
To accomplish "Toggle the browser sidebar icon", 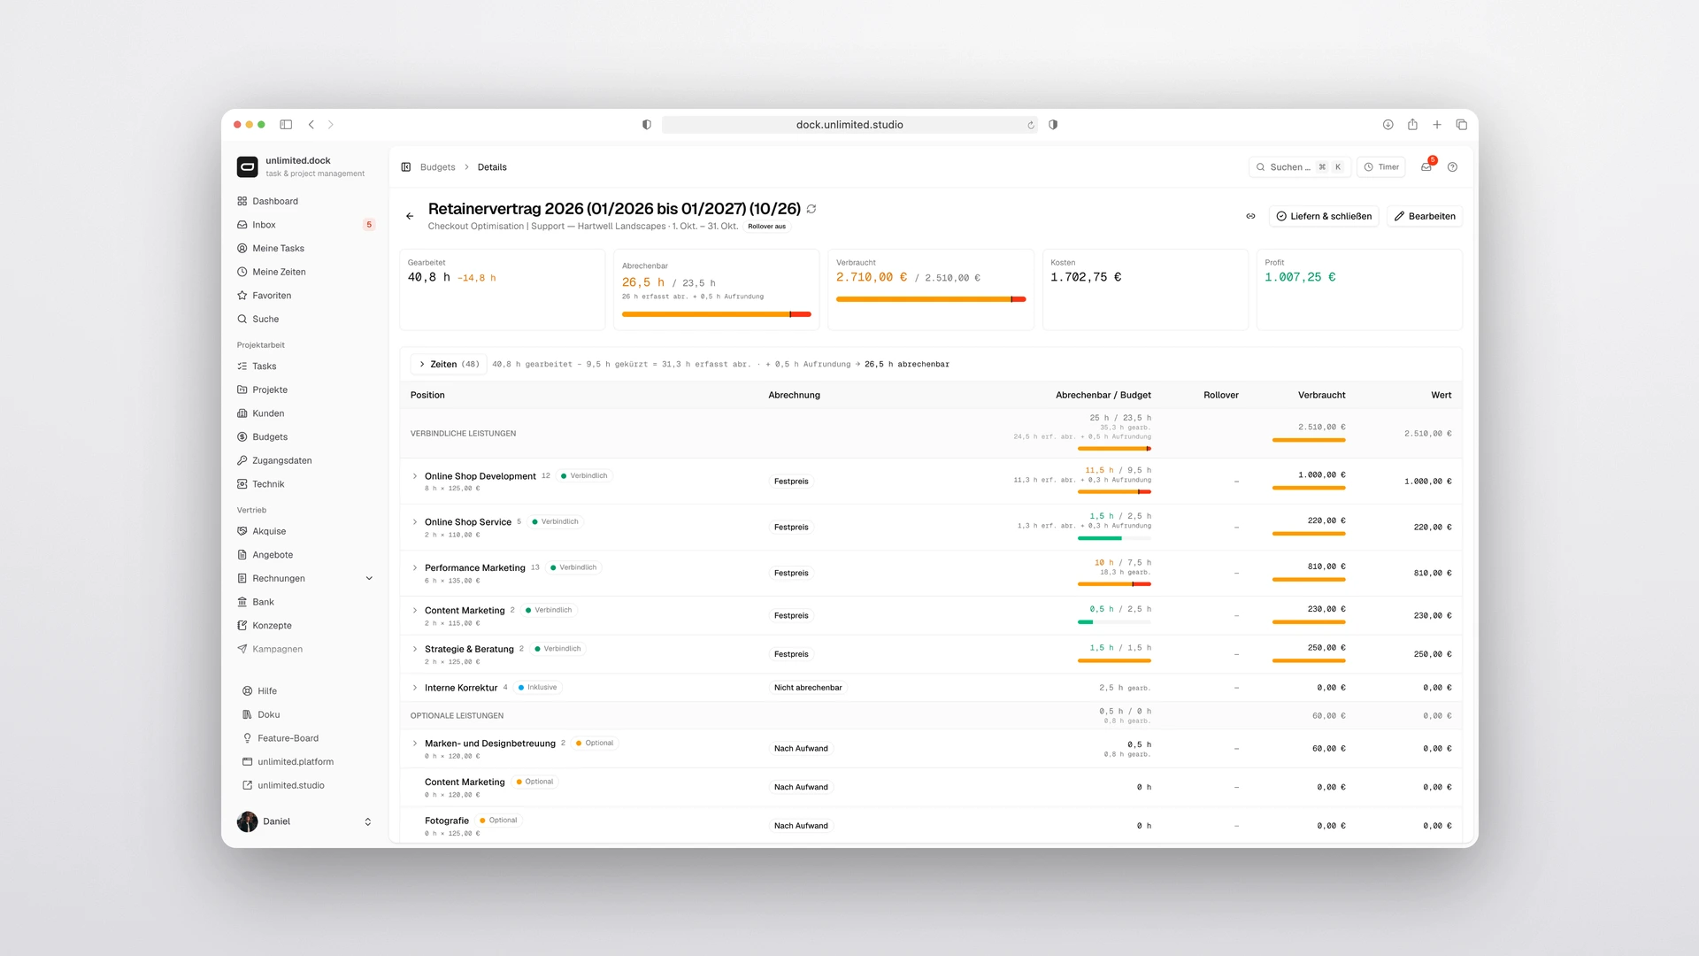I will [x=286, y=125].
